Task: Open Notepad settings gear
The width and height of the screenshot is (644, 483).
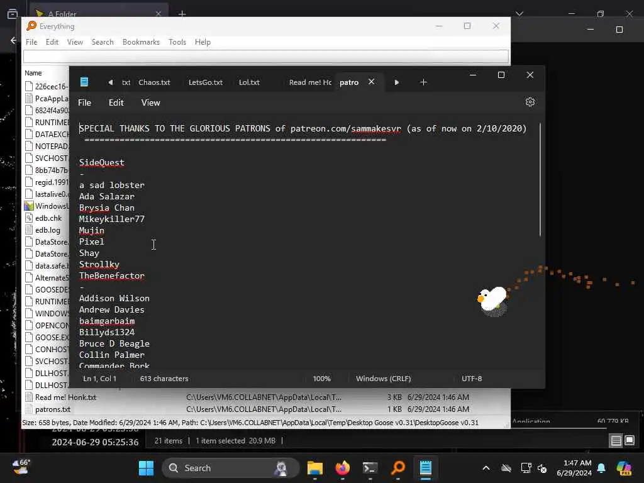Action: coord(530,103)
